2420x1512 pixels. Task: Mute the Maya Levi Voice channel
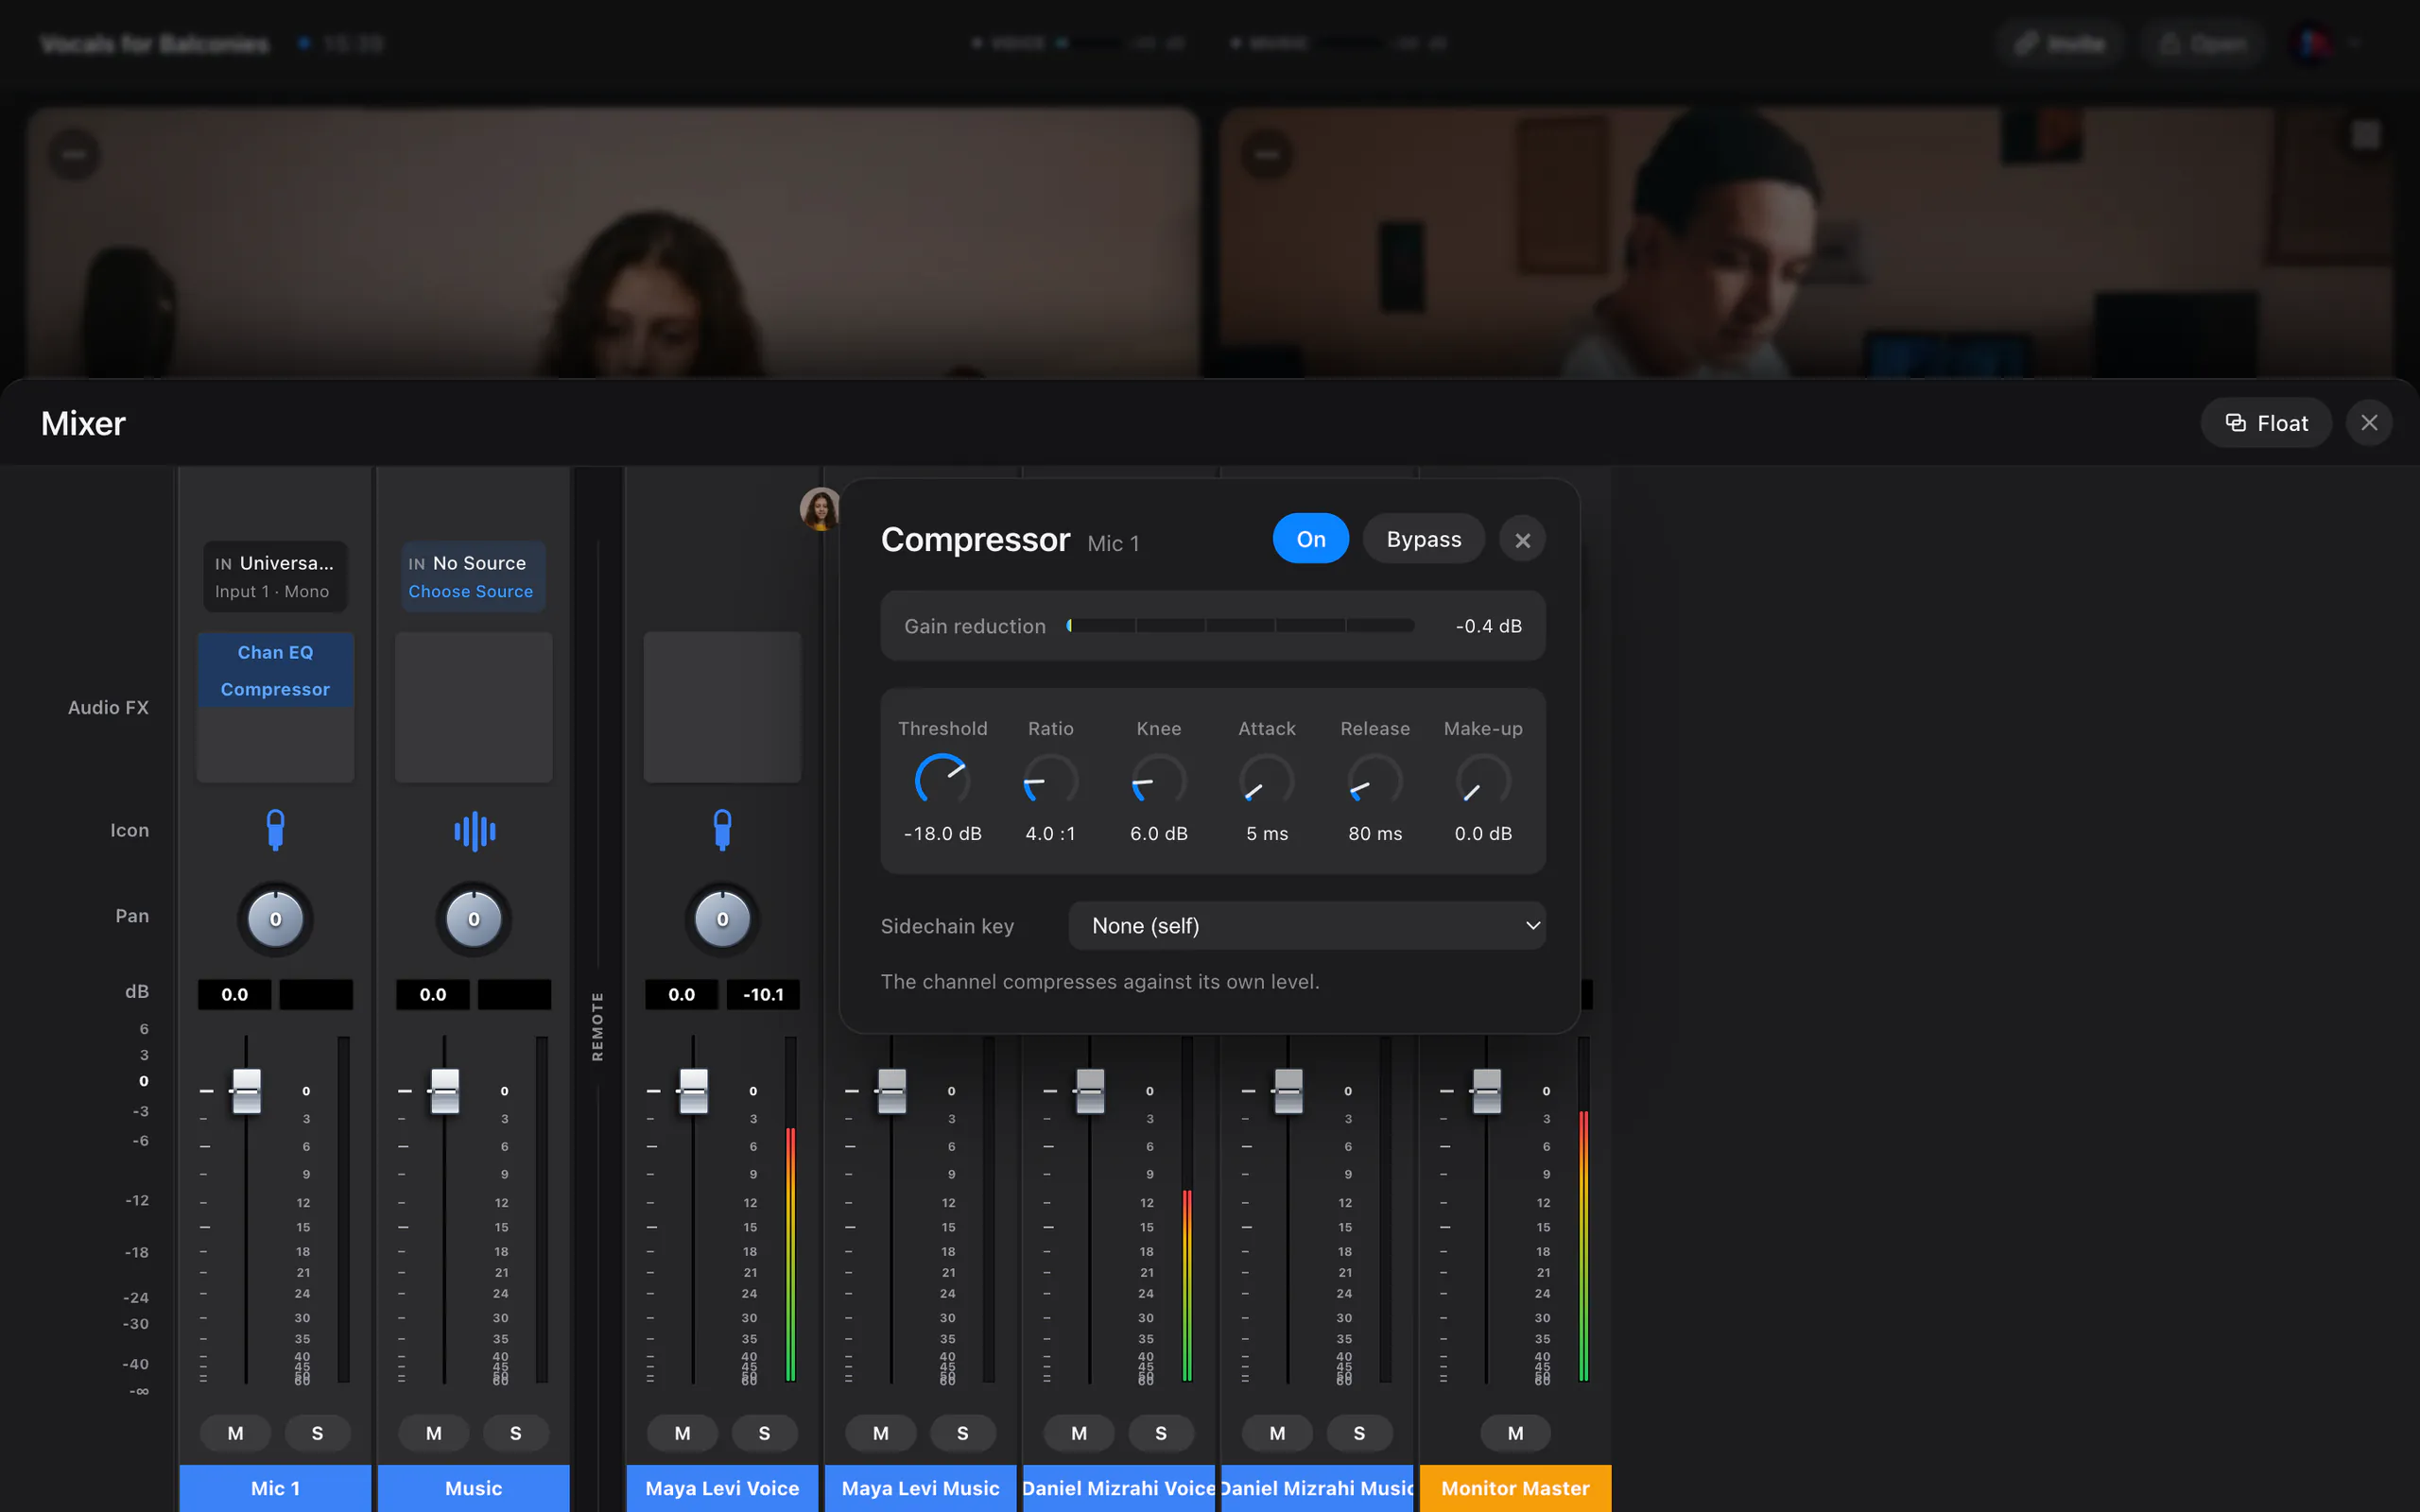682,1433
